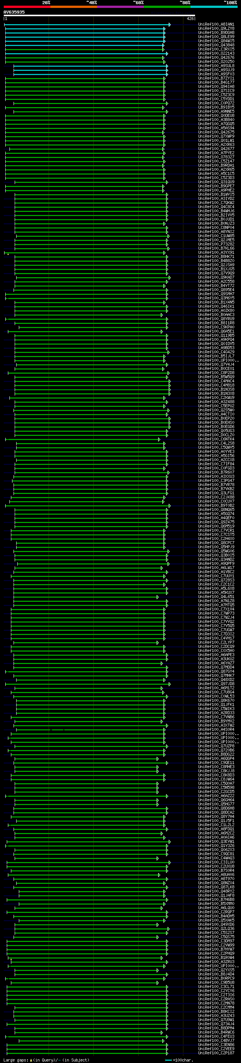
Task: Open hit UniRef100_Q9LZY8
Action: point(216,29)
